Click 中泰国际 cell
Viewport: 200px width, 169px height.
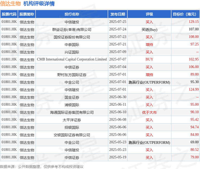pyautogui.click(x=72, y=45)
